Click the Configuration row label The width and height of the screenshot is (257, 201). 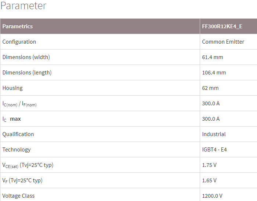click(x=19, y=42)
